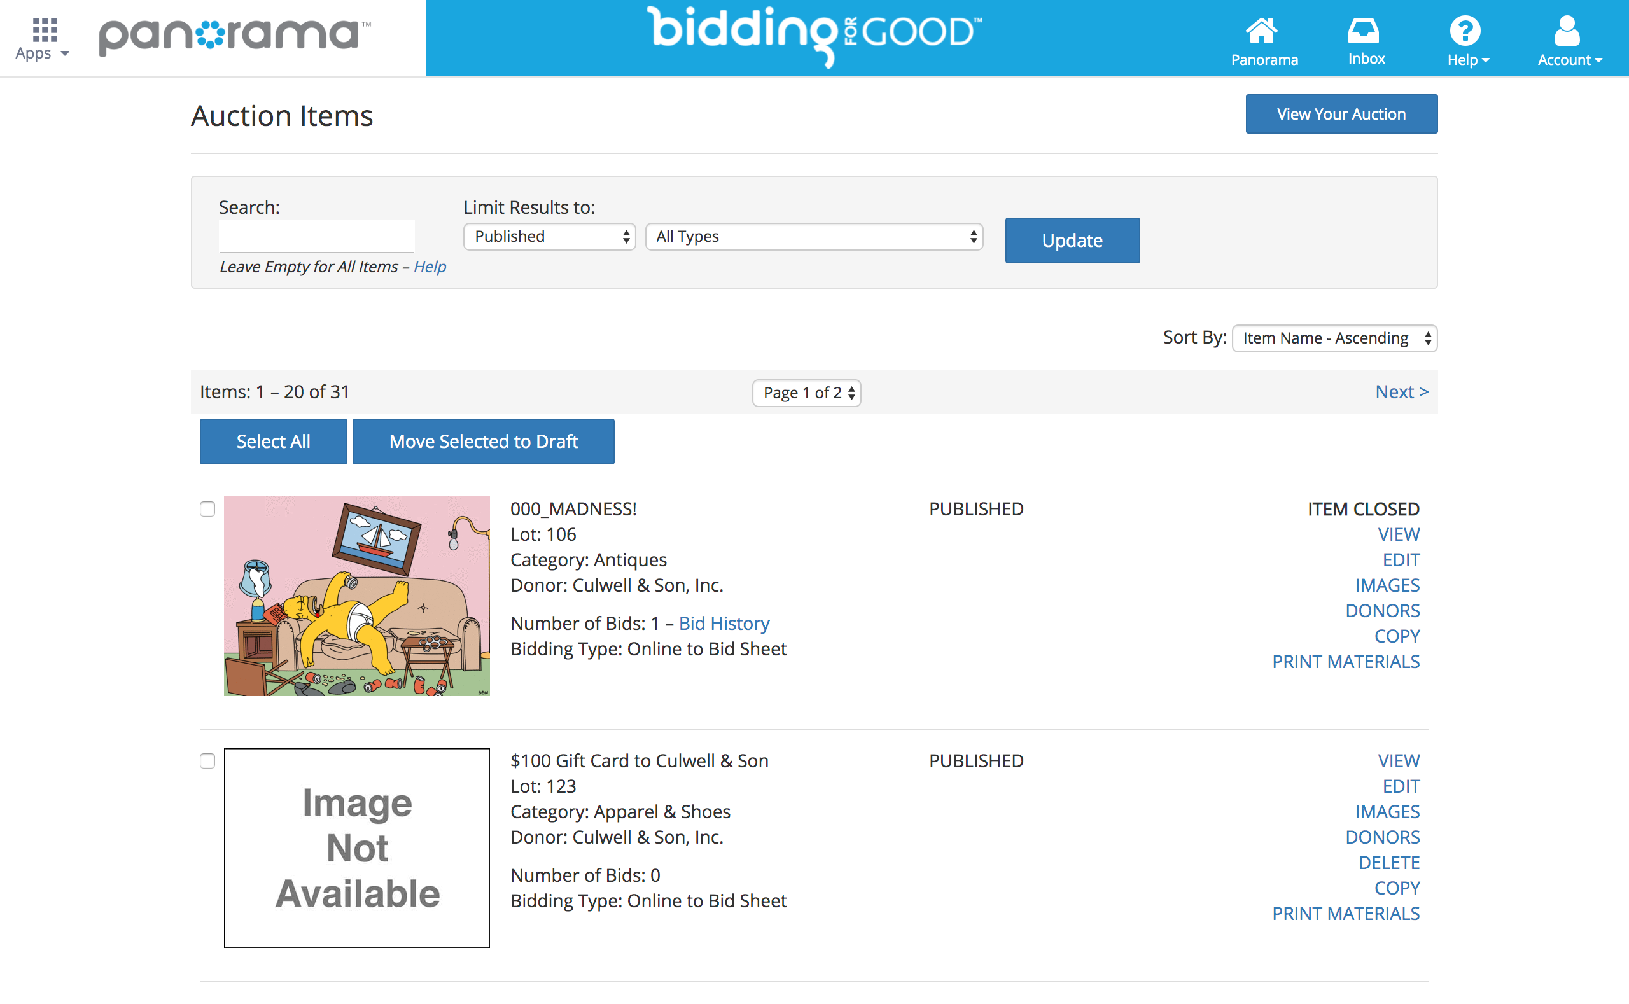This screenshot has width=1629, height=1004.
Task: Click VIEW for $100 Gift Card item
Action: (1399, 761)
